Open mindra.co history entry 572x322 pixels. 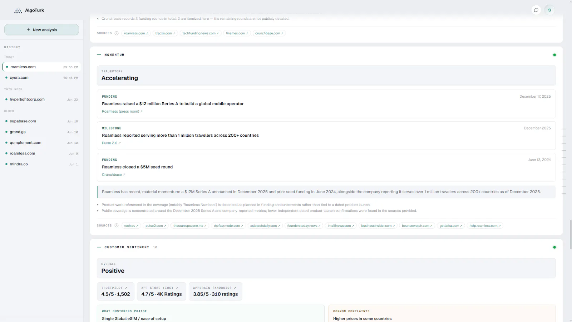[41, 164]
